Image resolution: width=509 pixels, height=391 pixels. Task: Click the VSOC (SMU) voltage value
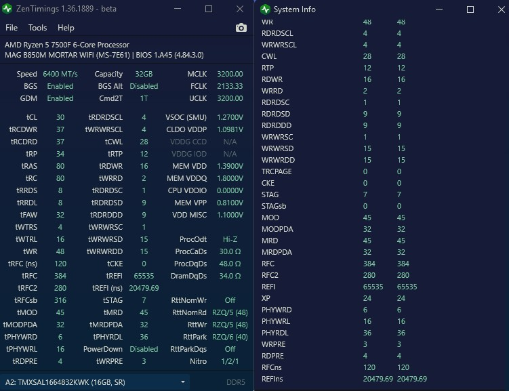(x=230, y=117)
